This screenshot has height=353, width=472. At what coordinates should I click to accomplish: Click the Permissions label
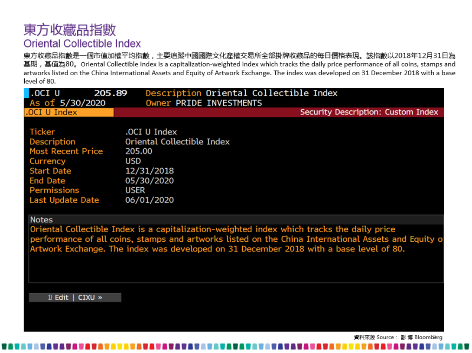coord(54,190)
